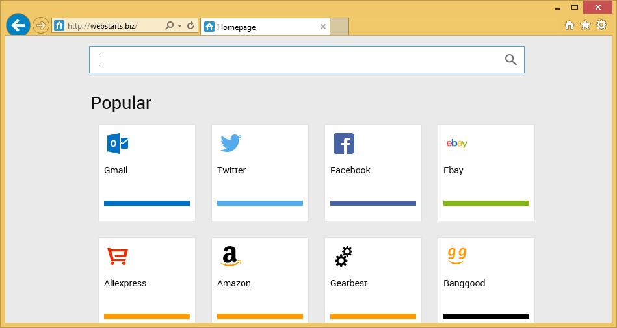Click the browser Forward arrow button
617x328 pixels.
(x=41, y=25)
